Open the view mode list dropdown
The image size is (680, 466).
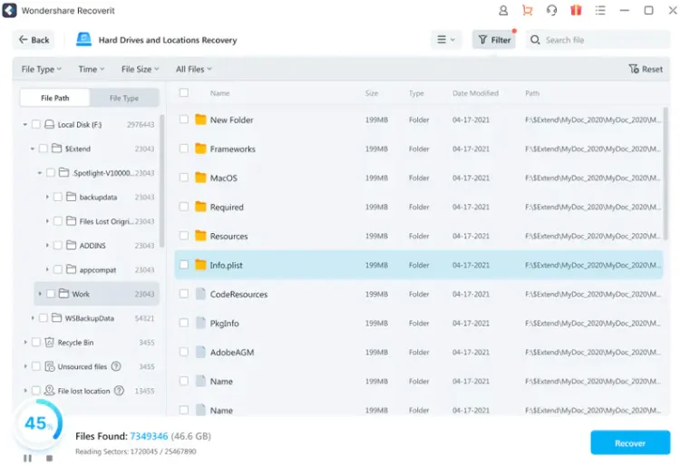pyautogui.click(x=446, y=40)
